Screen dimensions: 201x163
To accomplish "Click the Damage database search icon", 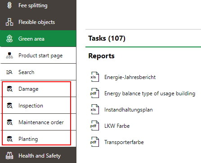I will tap(10, 89).
